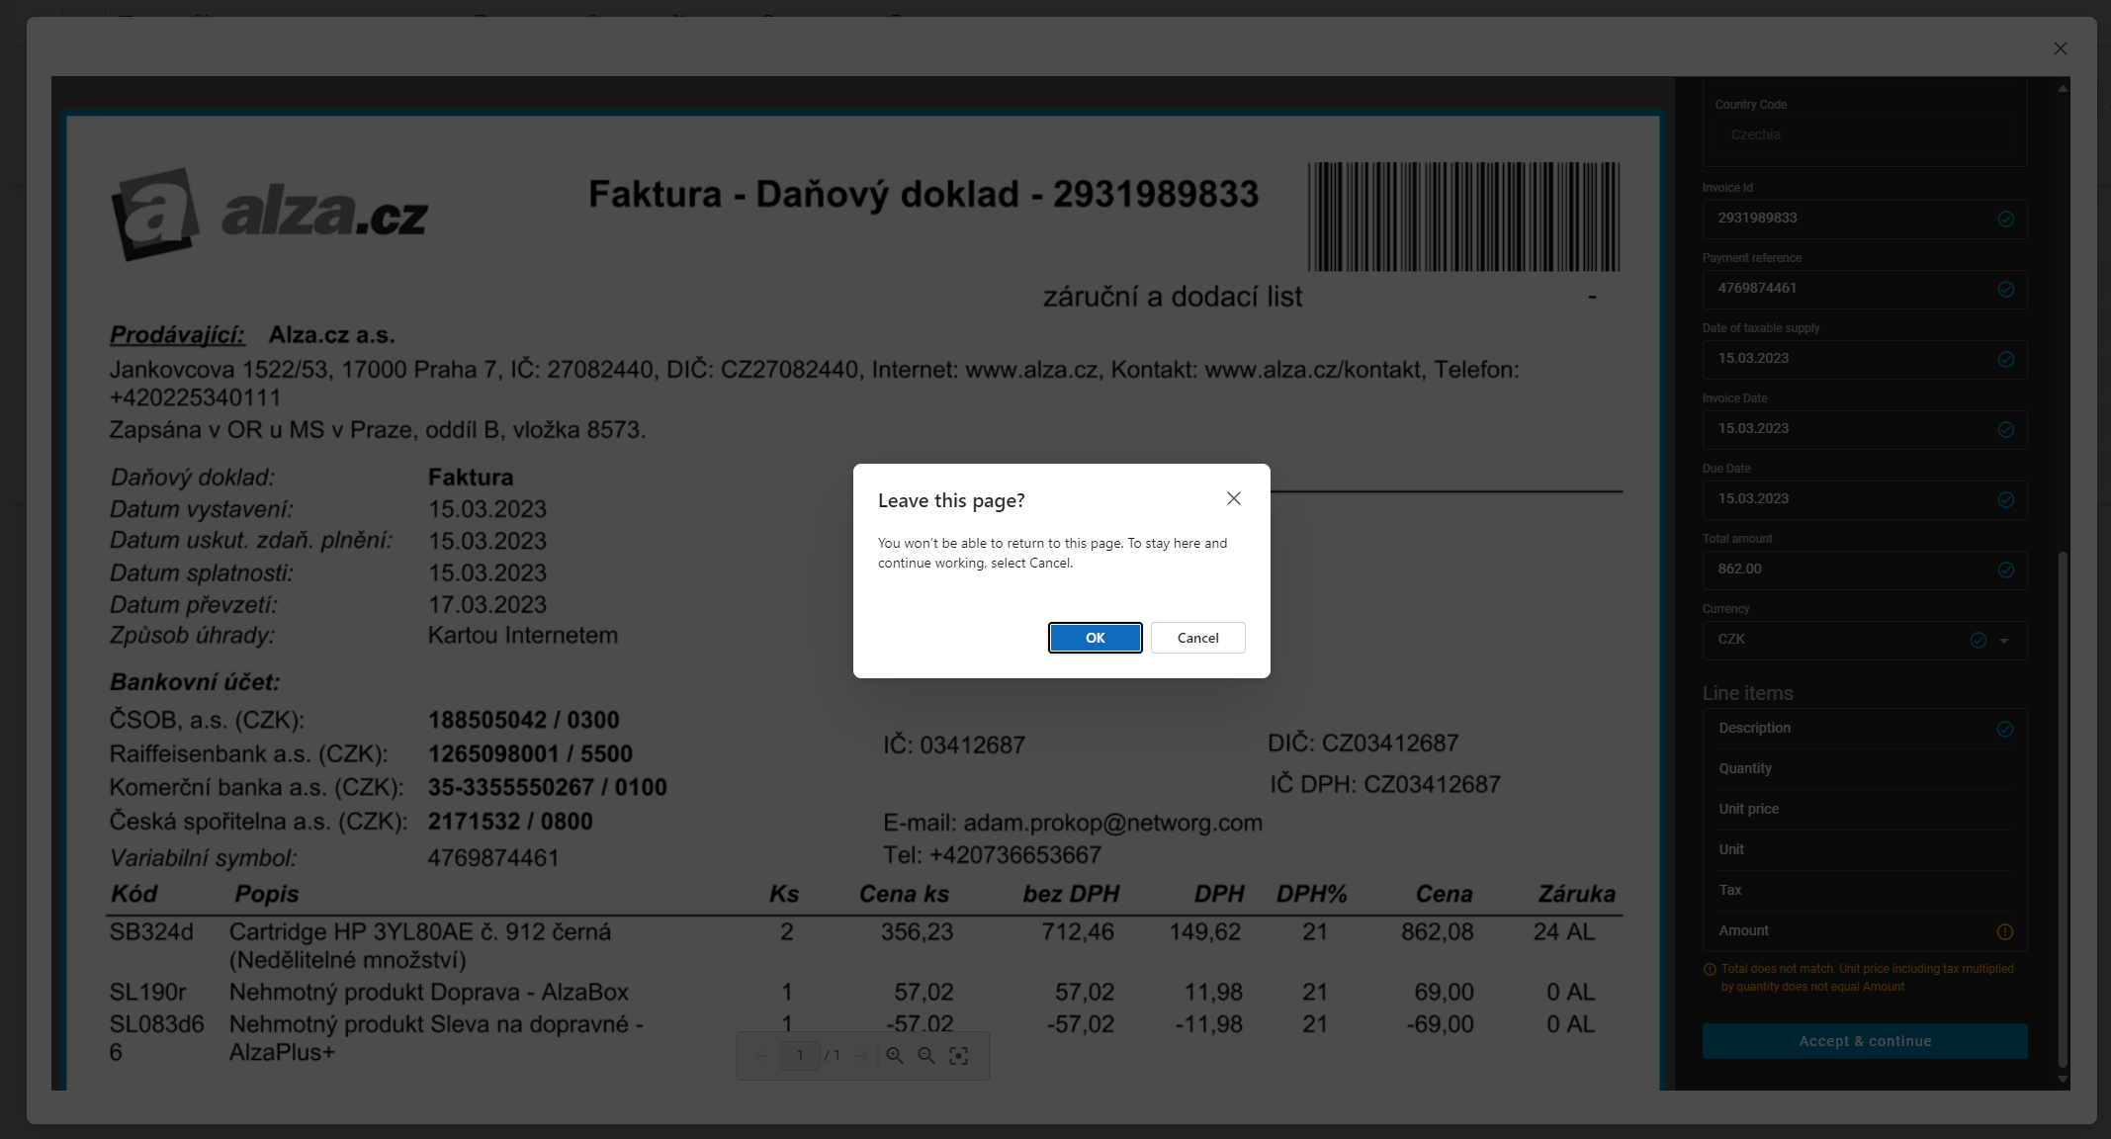This screenshot has width=2111, height=1139.
Task: Click verified checkmark on Due Date
Action: [x=2006, y=499]
